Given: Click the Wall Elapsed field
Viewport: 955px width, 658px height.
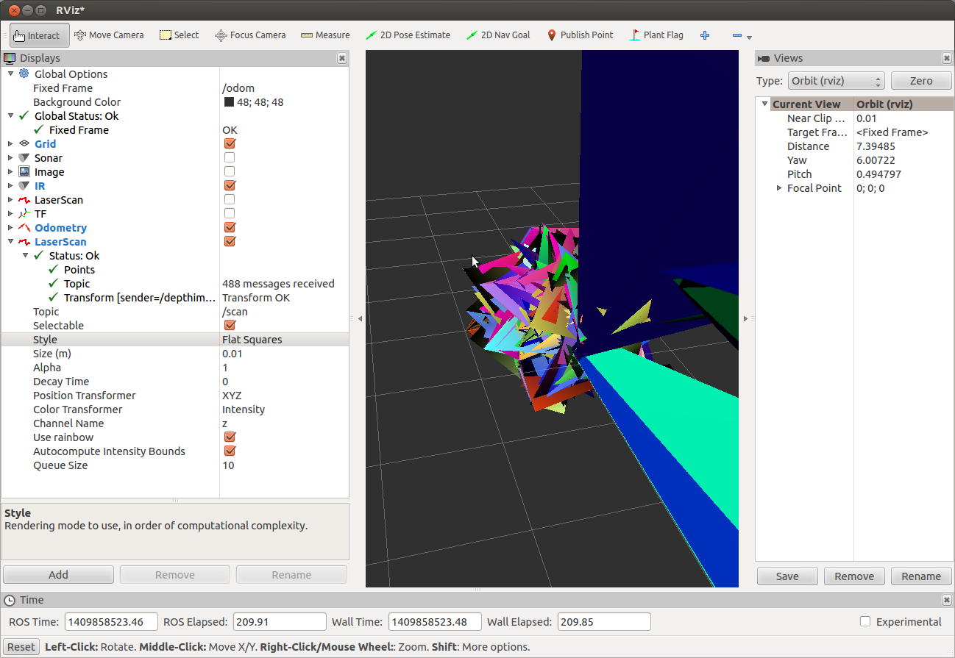Looking at the screenshot, I should tap(604, 622).
